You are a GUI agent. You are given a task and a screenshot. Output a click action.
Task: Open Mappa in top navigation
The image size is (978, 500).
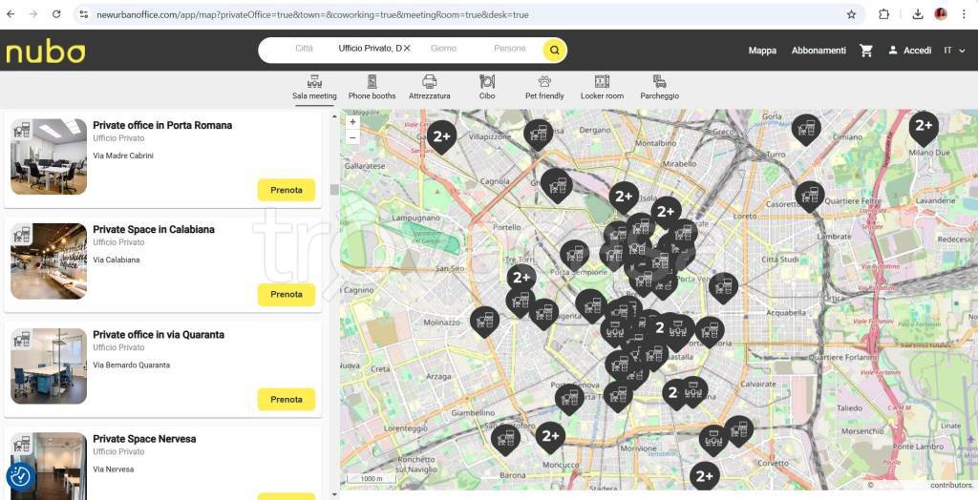pos(762,51)
